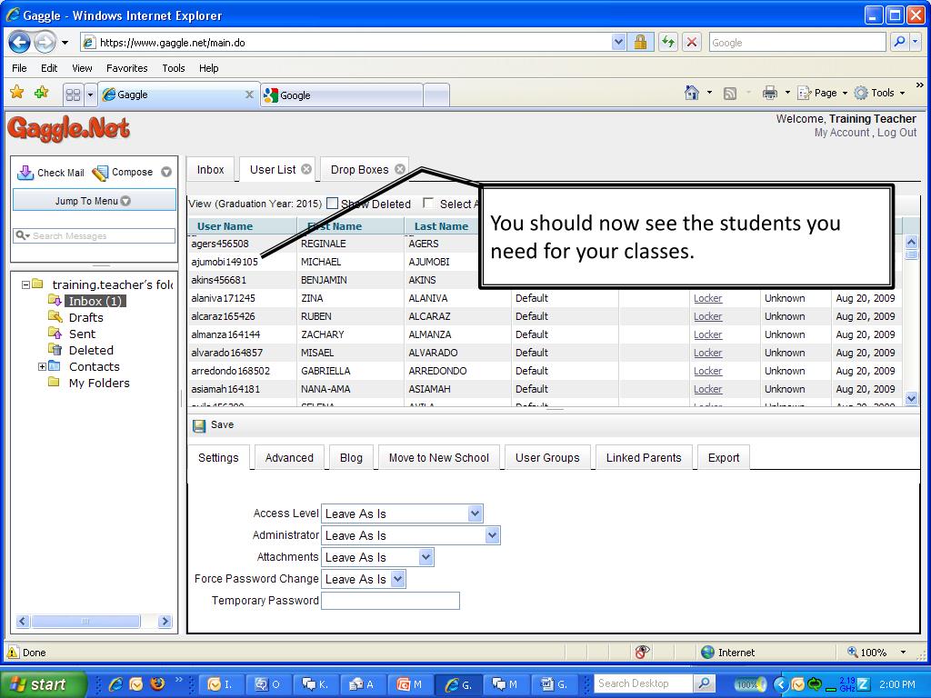Switch to the Advanced tab
The height and width of the screenshot is (698, 931).
[x=289, y=458]
